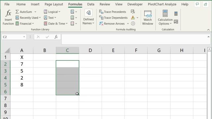Select column G header
The width and height of the screenshot is (212, 119).
click(x=159, y=50)
